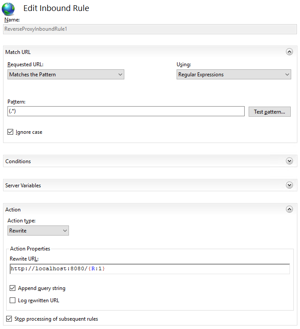
Task: Click into the Rewrite URL field
Action: (x=150, y=269)
